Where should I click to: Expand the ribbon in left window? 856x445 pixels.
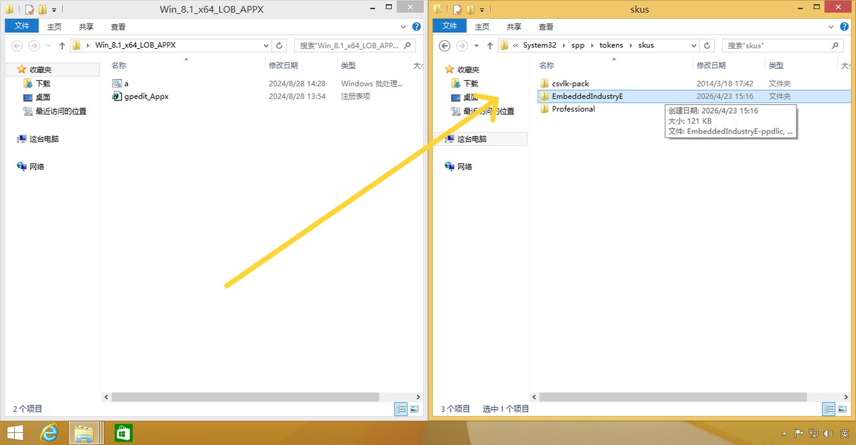pos(404,27)
